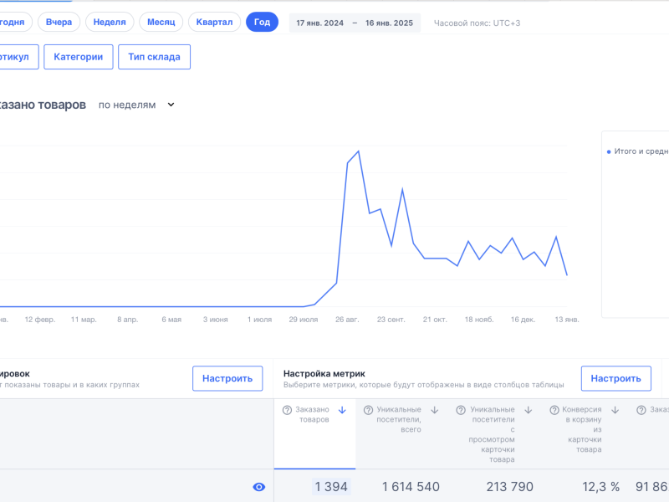Switch to the Категории tab
Screen dimensions: 669x502
78,57
